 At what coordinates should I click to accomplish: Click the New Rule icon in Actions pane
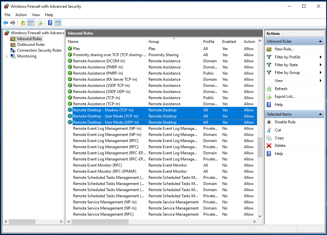point(269,49)
